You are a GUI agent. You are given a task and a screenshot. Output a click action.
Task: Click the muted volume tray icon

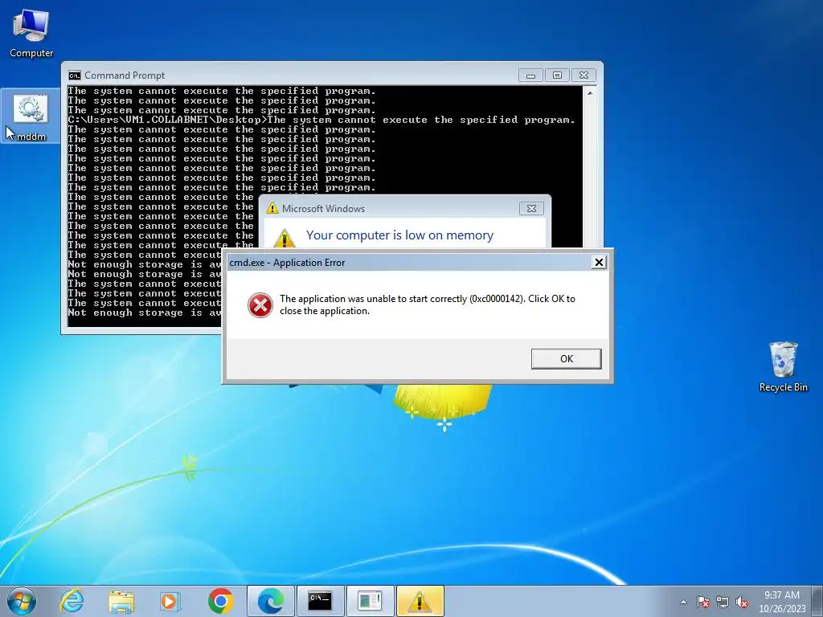point(742,602)
